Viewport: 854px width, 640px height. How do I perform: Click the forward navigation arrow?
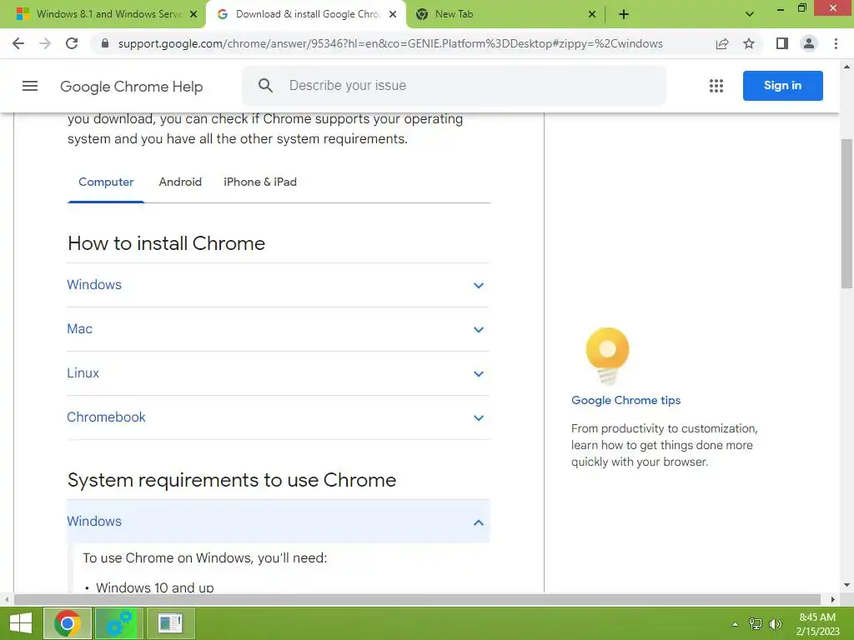click(45, 43)
